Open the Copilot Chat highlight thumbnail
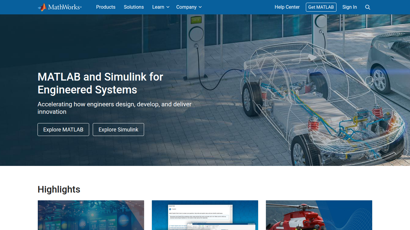Image resolution: width=410 pixels, height=230 pixels. [x=205, y=215]
